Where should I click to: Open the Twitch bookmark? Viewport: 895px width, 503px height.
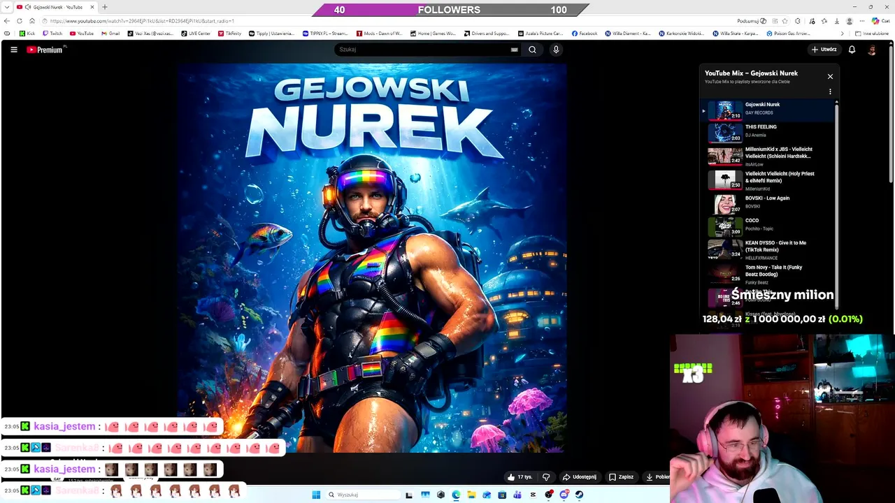coord(52,34)
